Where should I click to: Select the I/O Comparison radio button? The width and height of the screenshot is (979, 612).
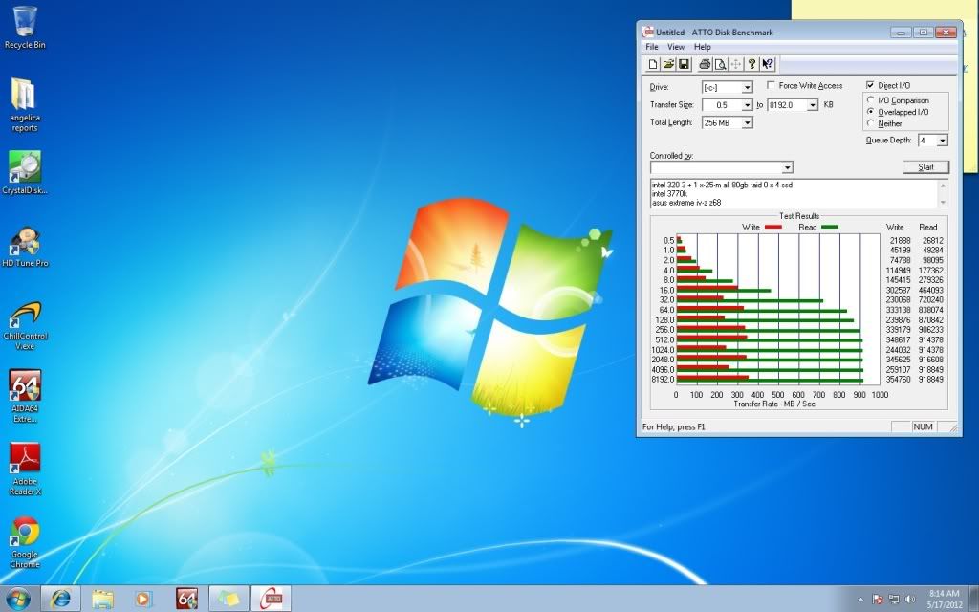pos(870,99)
